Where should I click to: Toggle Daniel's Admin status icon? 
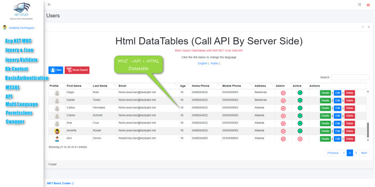(283, 101)
